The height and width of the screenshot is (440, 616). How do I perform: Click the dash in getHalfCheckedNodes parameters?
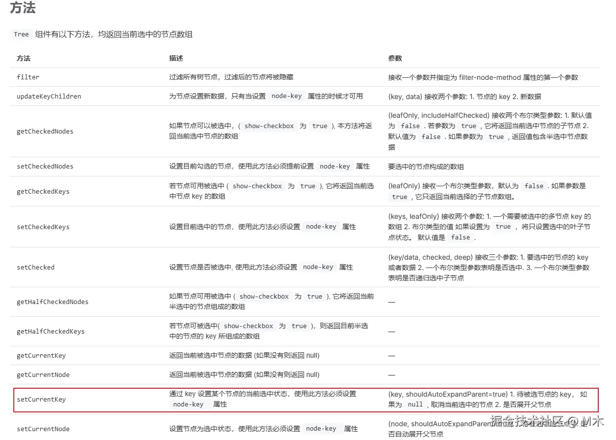392,302
